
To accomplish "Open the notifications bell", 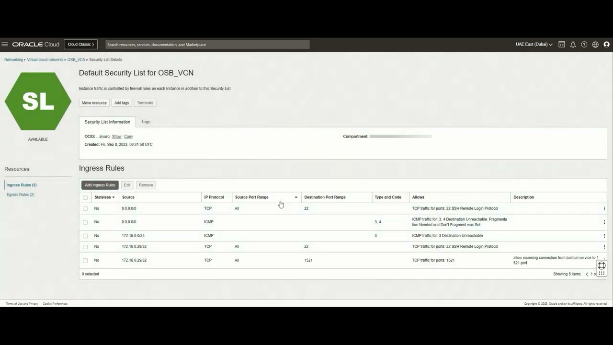I will (573, 45).
